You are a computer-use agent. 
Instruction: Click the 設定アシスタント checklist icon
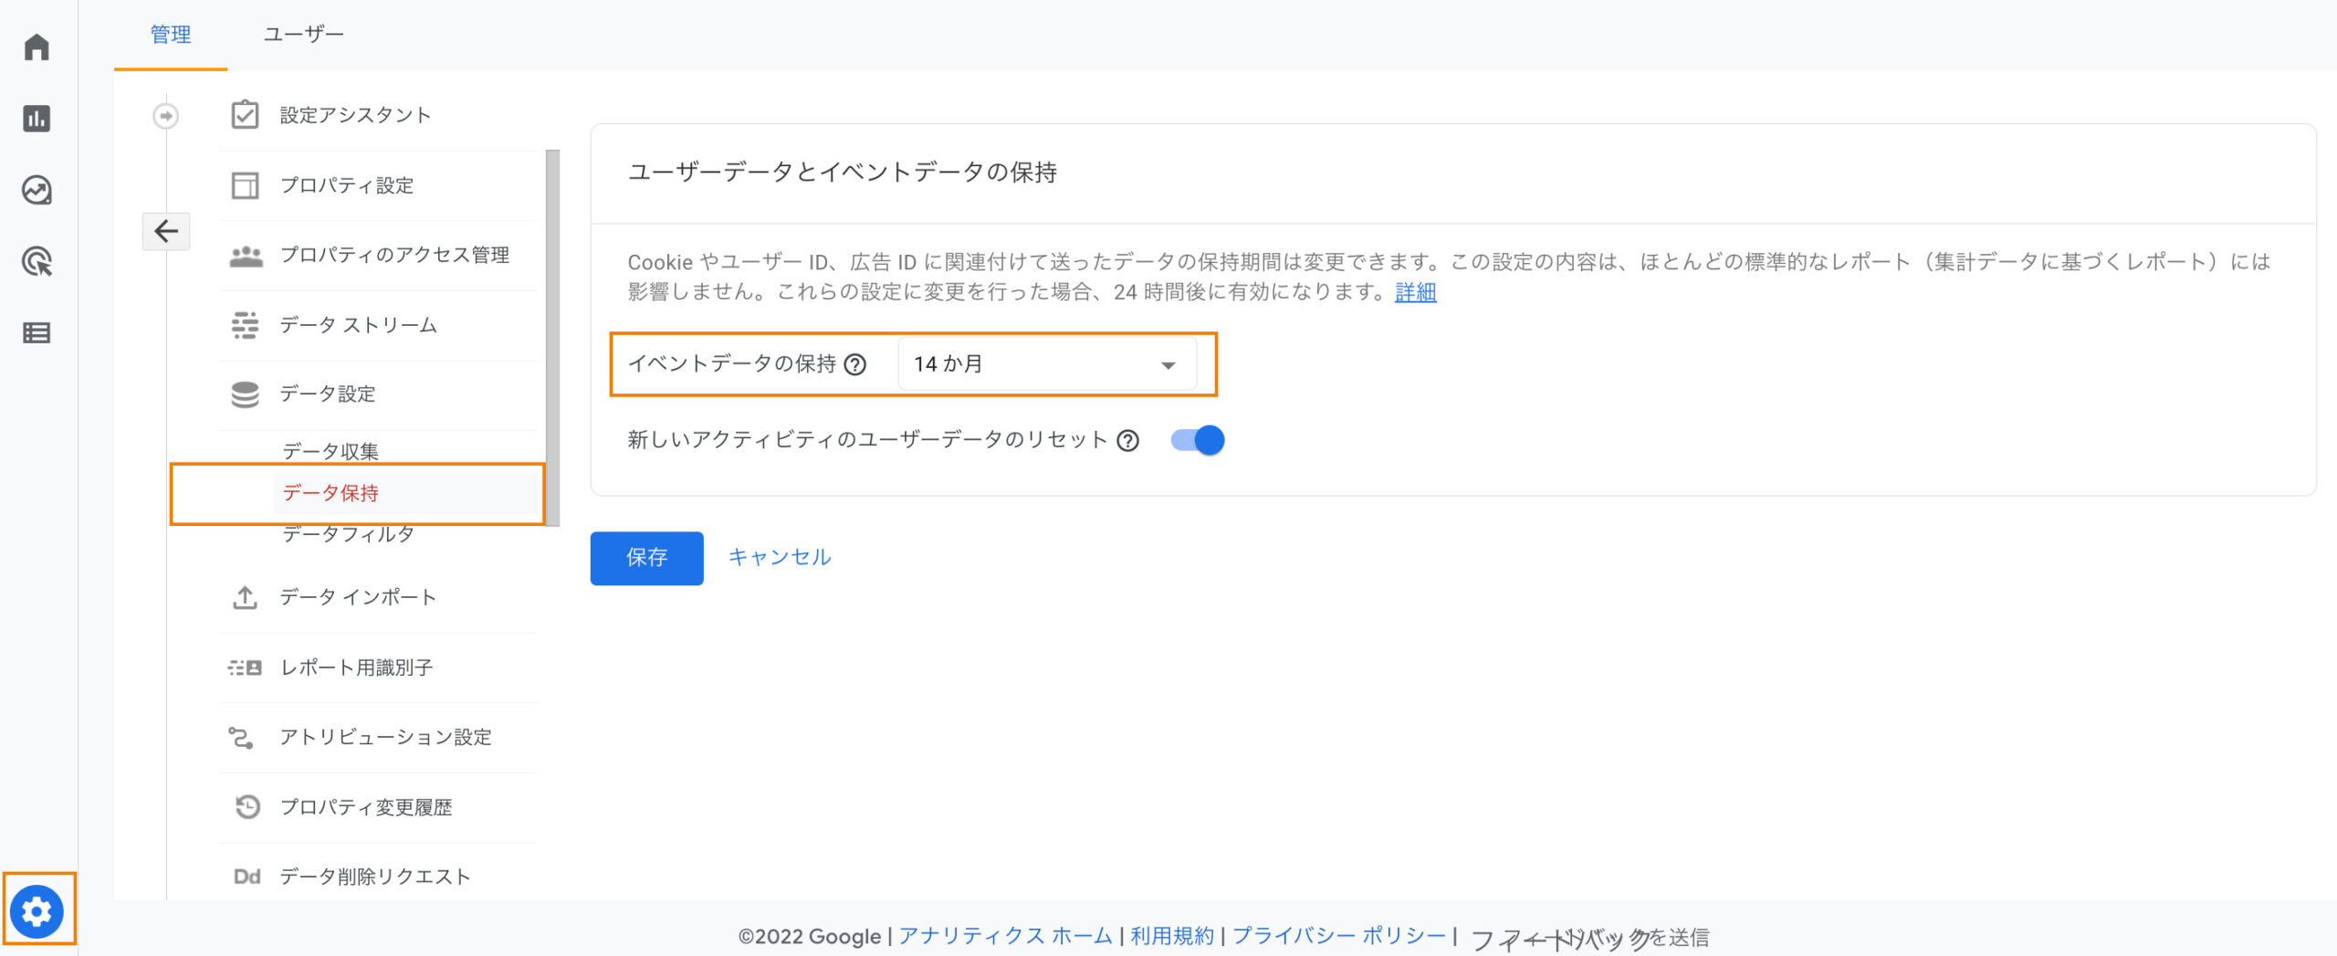tap(245, 115)
